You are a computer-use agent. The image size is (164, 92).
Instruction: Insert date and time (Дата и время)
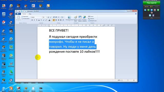pos(80,19)
